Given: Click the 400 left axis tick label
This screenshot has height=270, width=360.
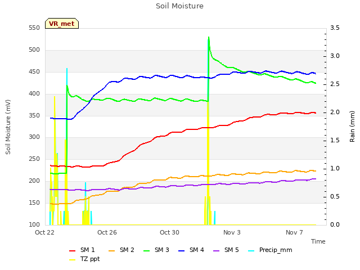Looking at the screenshot, I should click(34, 94).
